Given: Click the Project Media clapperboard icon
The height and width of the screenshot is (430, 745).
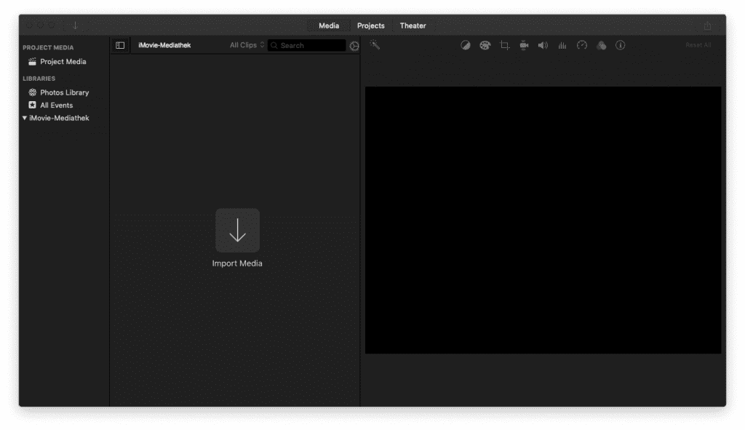Looking at the screenshot, I should point(32,61).
